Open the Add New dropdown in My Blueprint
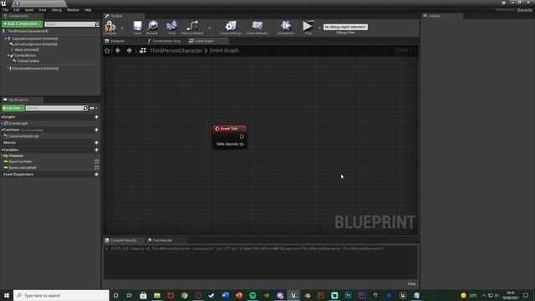This screenshot has width=535, height=301. [13, 108]
